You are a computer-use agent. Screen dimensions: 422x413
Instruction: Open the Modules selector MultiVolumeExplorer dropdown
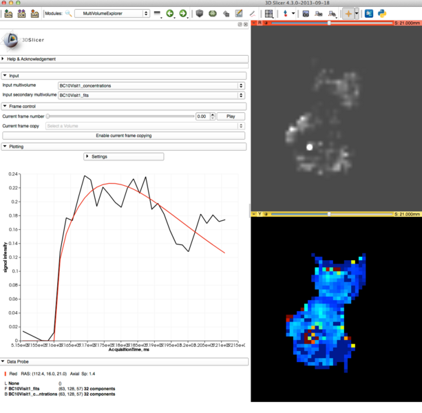[x=112, y=14]
